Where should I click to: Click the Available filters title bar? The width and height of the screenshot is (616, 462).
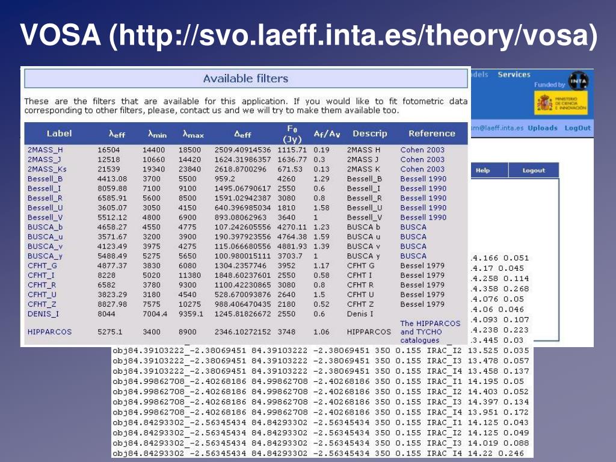click(x=246, y=79)
